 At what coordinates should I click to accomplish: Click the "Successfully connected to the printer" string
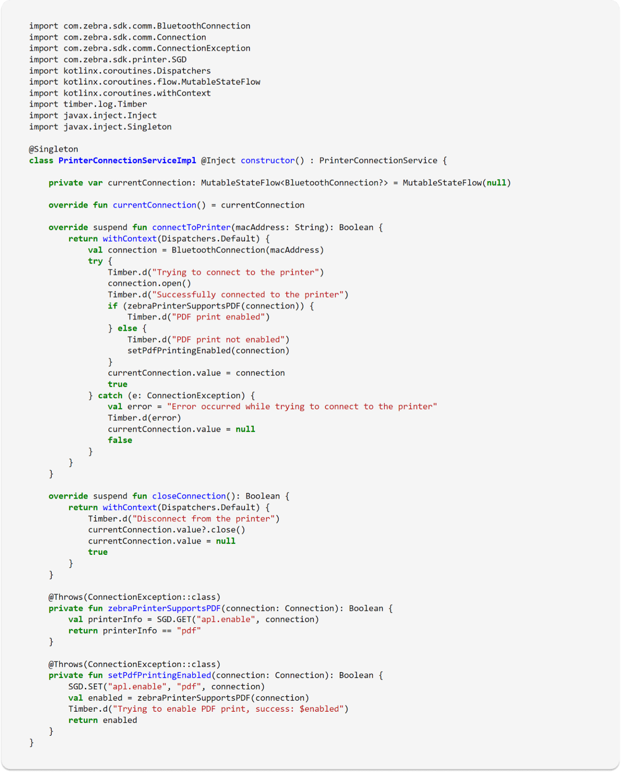[248, 294]
